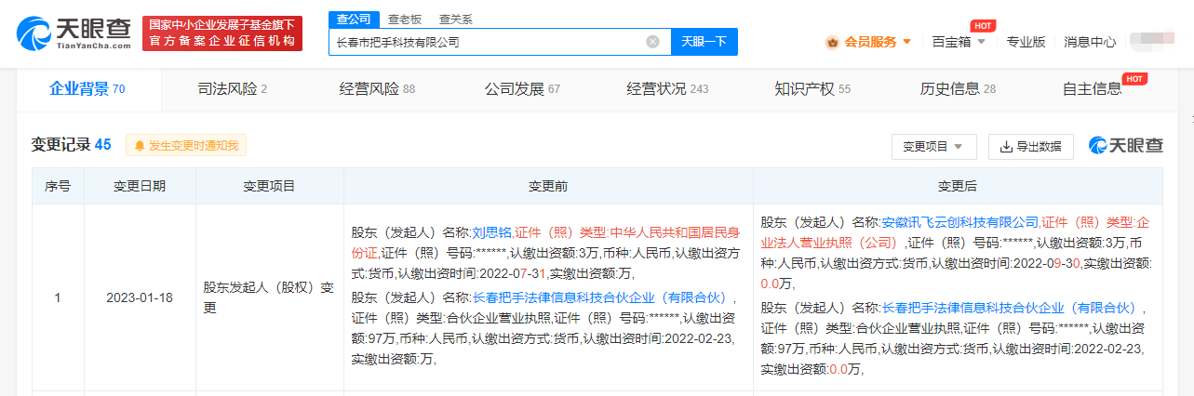1194x396 pixels.
Task: Open the 消息中心 message center
Action: click(x=1090, y=42)
